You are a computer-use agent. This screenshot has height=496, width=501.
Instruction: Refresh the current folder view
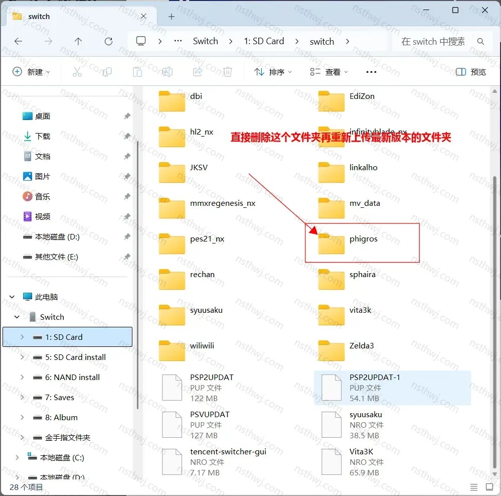point(109,41)
